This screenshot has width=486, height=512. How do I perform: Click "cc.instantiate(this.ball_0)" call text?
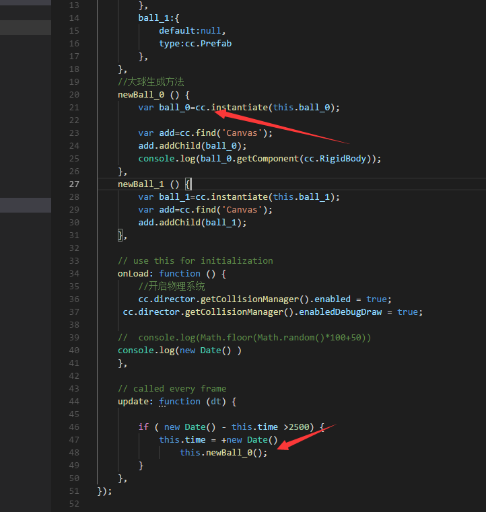click(265, 108)
